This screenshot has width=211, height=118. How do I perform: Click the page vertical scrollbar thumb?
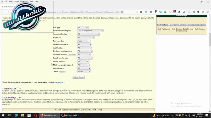(x=210, y=40)
